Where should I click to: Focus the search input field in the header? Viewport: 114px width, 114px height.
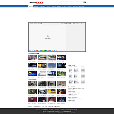click(72, 2)
